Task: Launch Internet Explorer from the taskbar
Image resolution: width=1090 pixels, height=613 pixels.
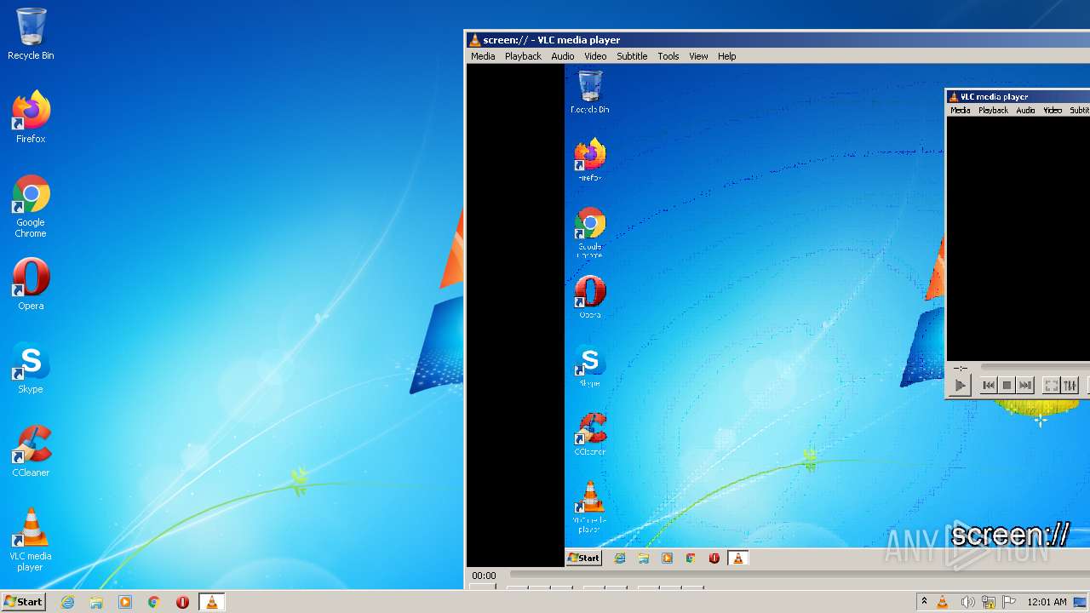Action: tap(67, 602)
